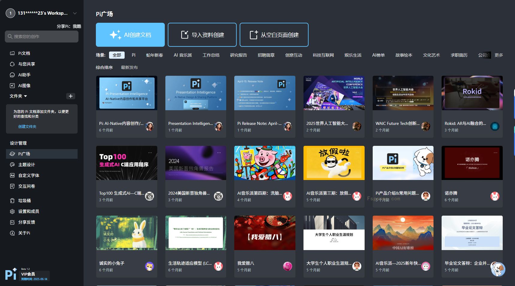Collapse the 文件夹 section arrow
Screen dimensions: 515x286
pyautogui.click(x=25, y=96)
